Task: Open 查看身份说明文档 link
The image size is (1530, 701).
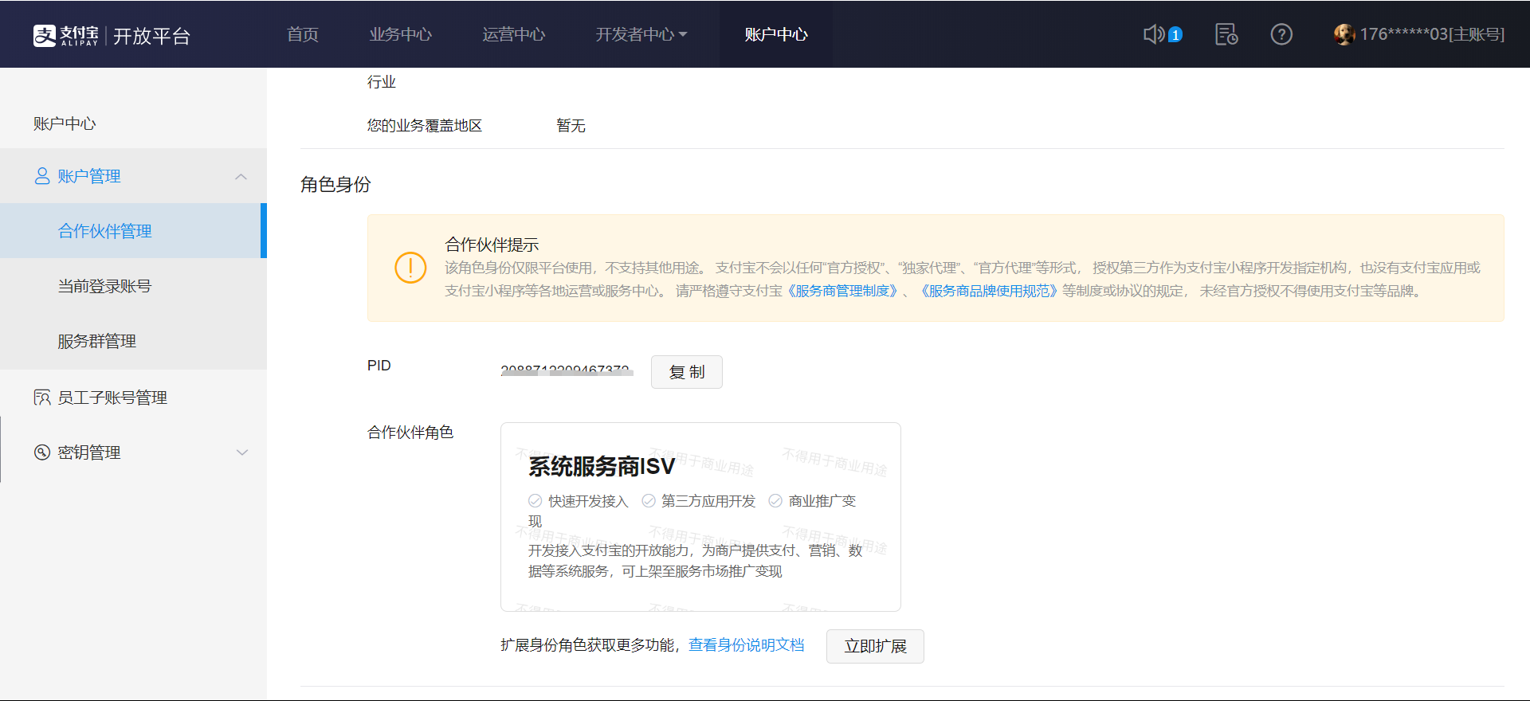Action: (746, 645)
